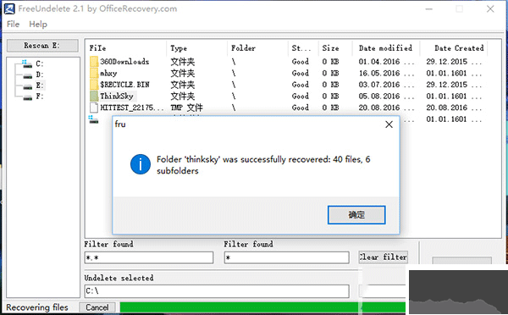The height and width of the screenshot is (315, 508).
Task: Click the blue info icon in dialog
Action: [141, 164]
